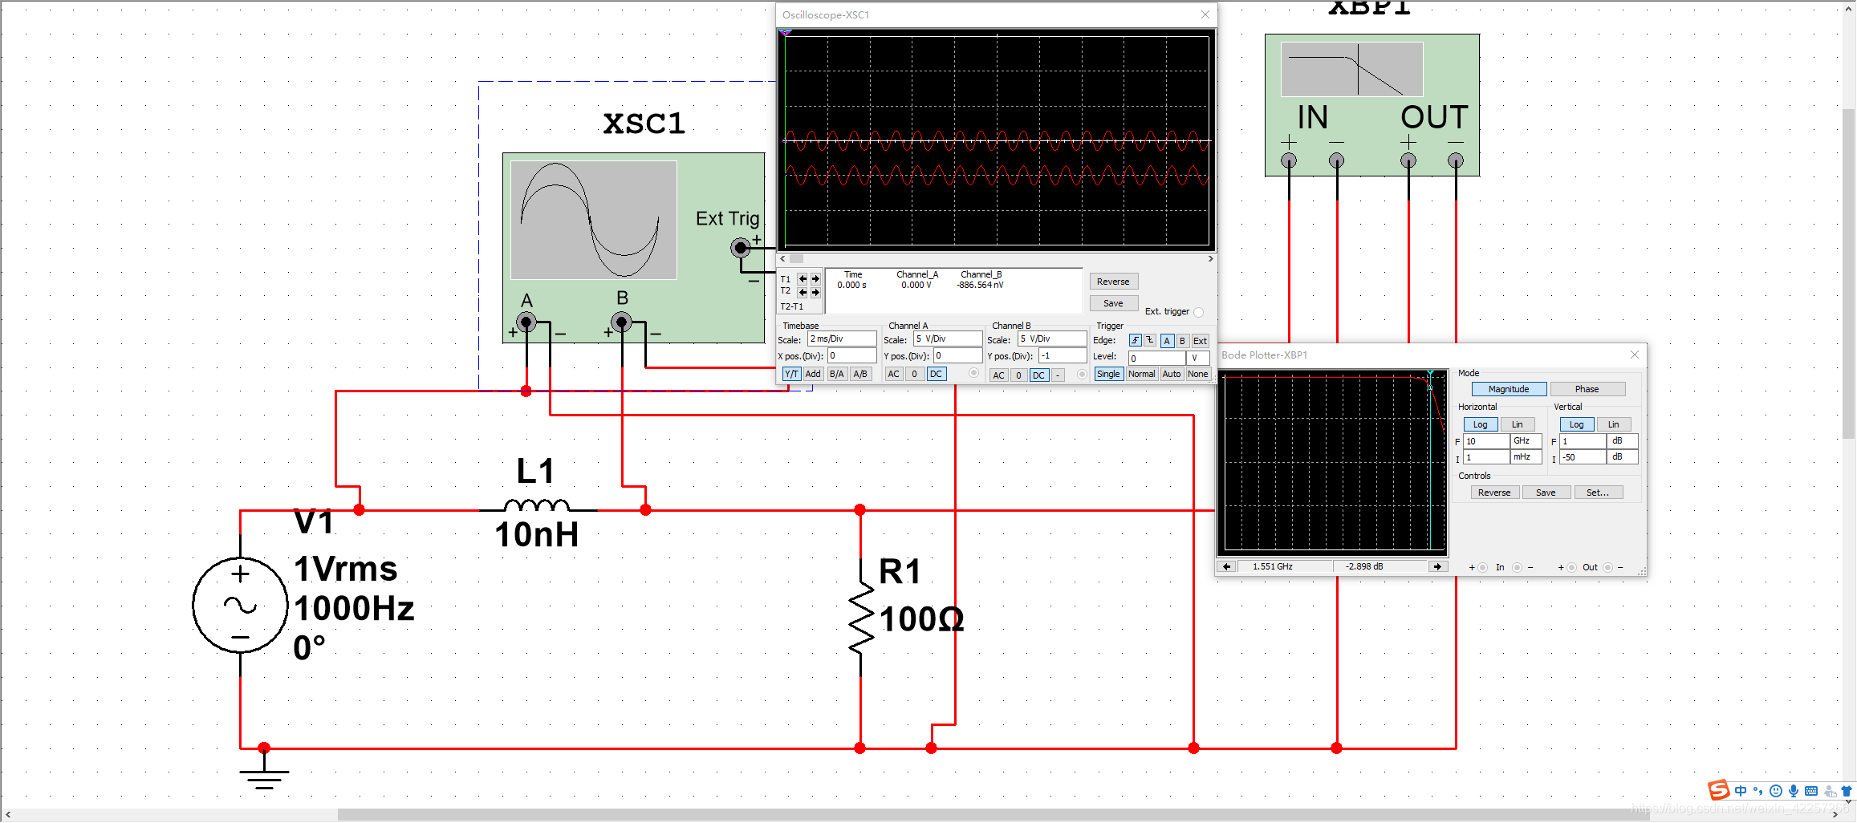Select Add timebase mode
1857x823 pixels.
click(x=813, y=374)
